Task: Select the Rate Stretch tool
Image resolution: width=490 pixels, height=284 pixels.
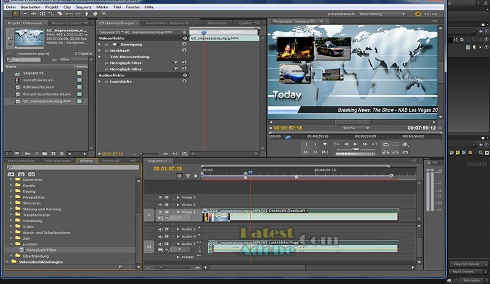Action: [x=51, y=13]
